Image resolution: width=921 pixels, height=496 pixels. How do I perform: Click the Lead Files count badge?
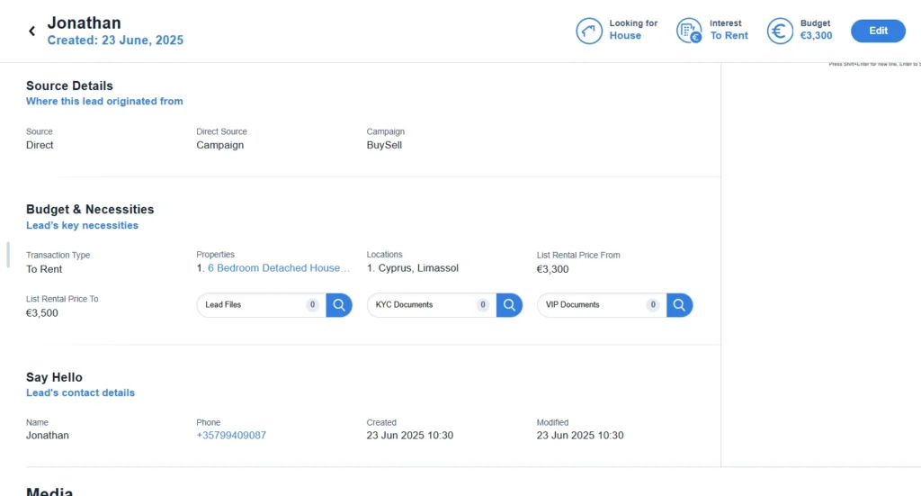click(x=312, y=304)
